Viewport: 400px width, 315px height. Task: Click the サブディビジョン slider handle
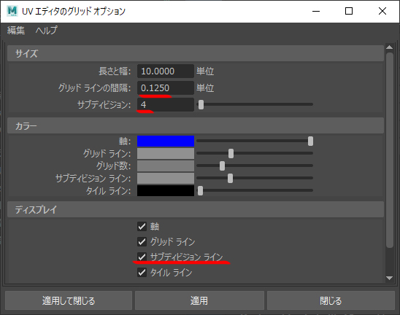(x=201, y=104)
